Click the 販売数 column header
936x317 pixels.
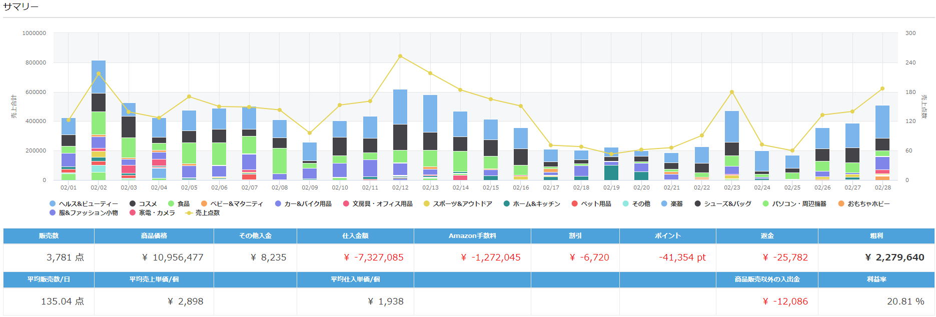(x=49, y=236)
